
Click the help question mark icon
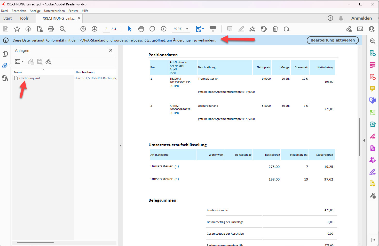click(x=330, y=18)
